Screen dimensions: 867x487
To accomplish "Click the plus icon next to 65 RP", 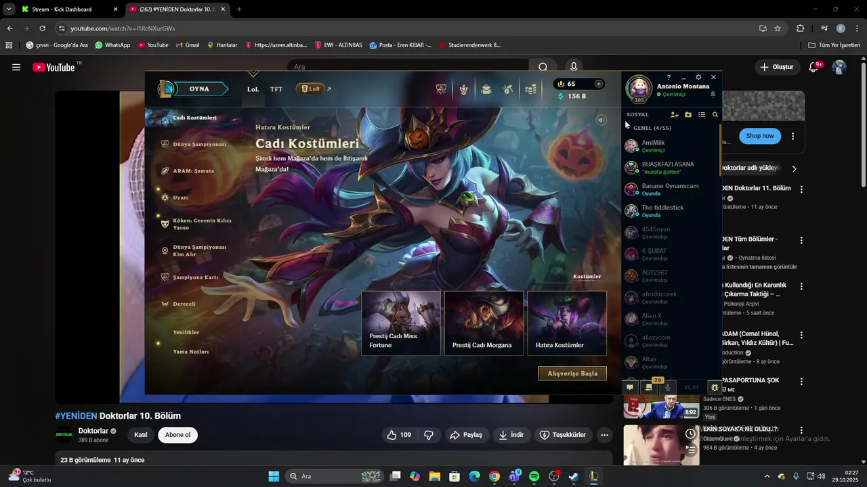I will click(598, 84).
